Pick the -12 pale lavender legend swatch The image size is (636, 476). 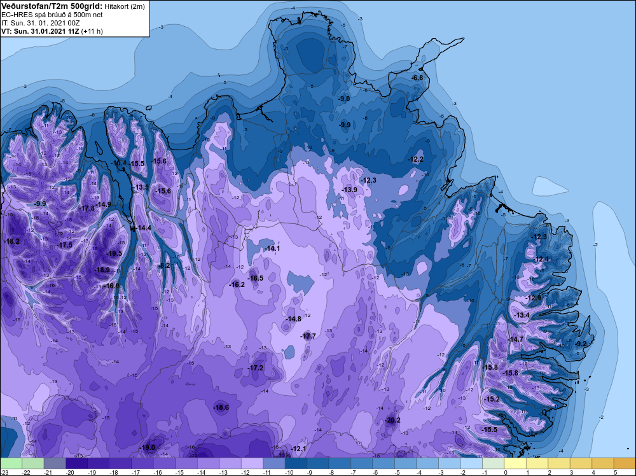coord(252,463)
